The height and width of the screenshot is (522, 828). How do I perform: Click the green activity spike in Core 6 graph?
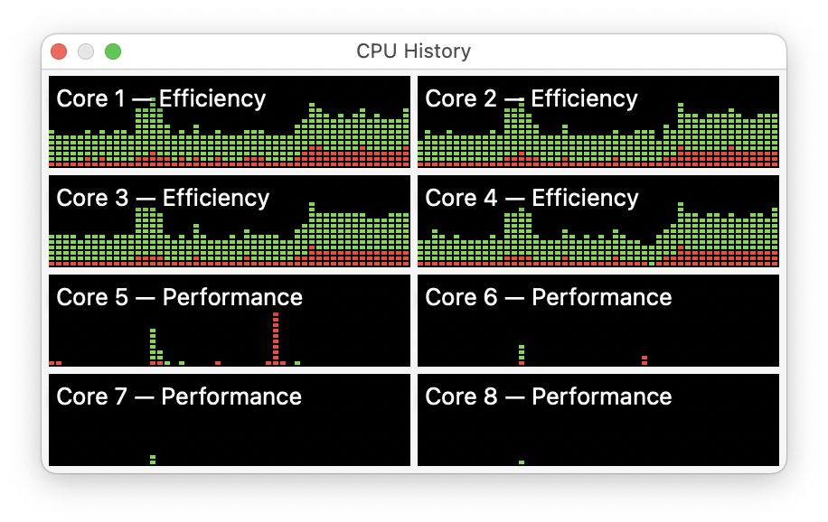tap(521, 352)
